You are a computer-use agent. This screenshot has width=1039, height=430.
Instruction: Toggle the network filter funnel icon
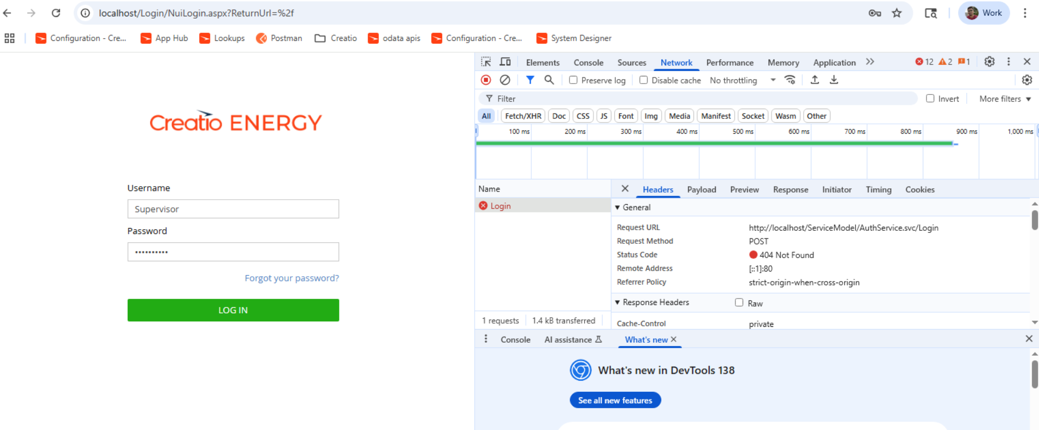530,80
